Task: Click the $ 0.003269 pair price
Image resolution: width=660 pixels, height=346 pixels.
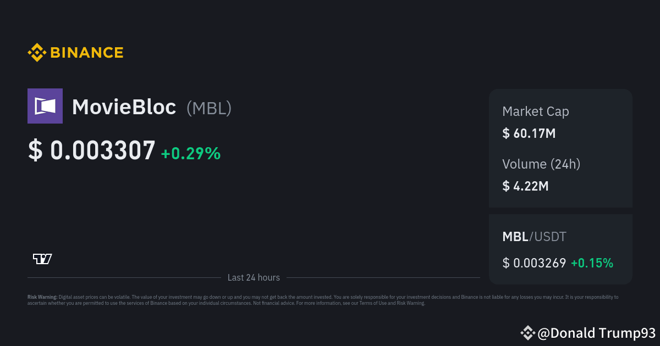Action: click(534, 263)
